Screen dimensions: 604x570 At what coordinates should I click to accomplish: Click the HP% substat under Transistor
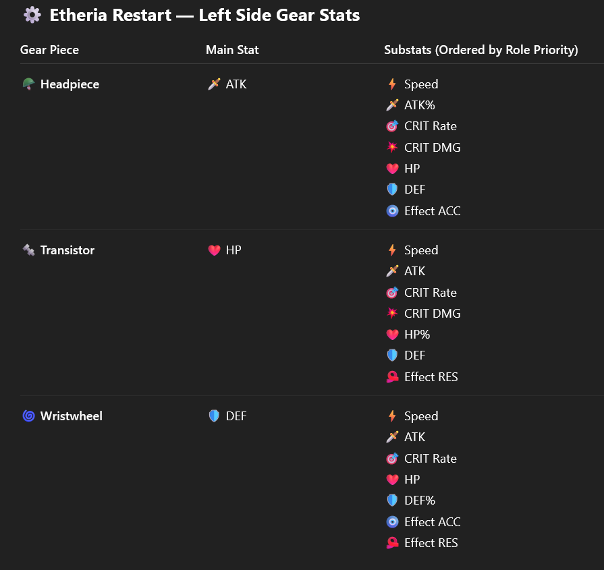417,335
